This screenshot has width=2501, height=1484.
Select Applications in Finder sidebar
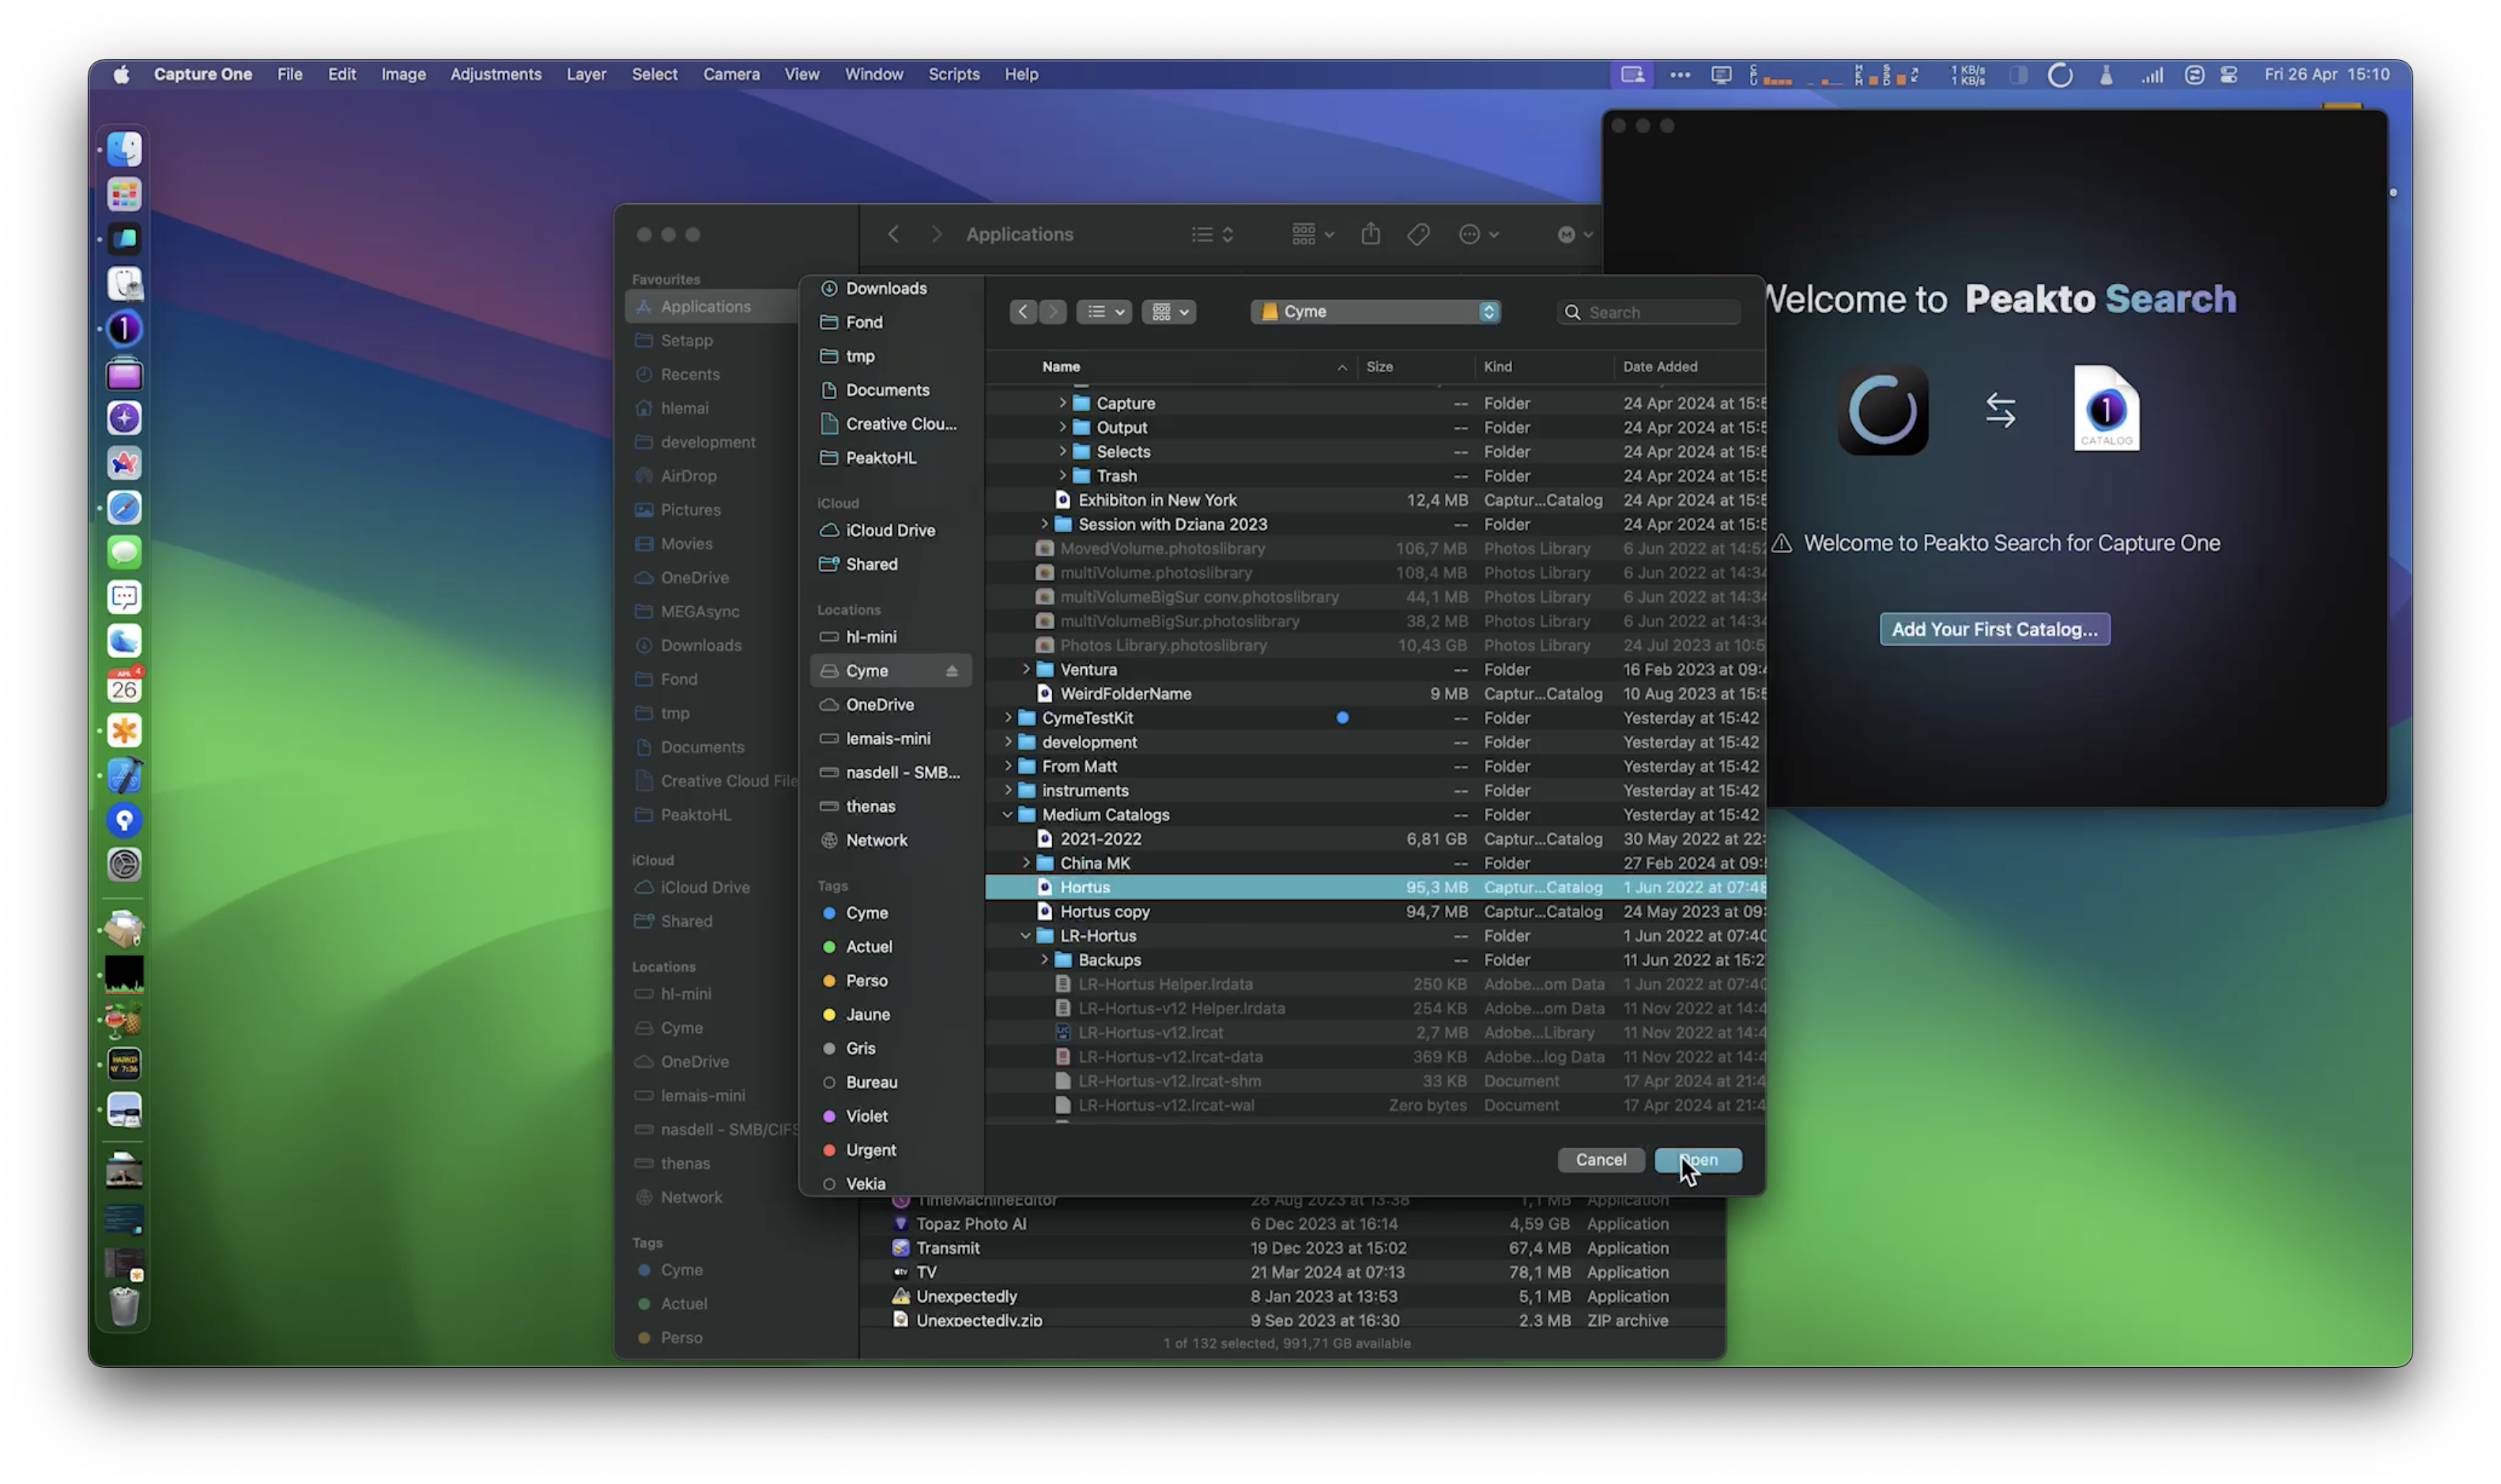[712, 307]
